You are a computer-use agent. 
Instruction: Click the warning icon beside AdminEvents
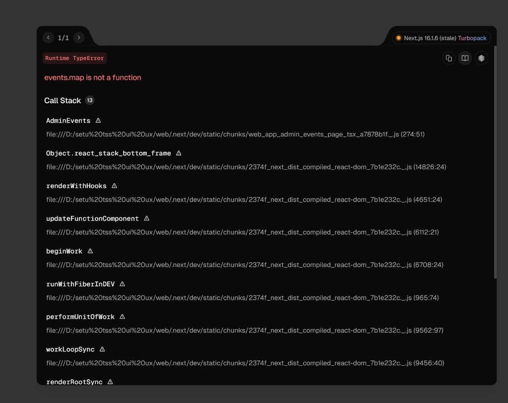pyautogui.click(x=98, y=121)
